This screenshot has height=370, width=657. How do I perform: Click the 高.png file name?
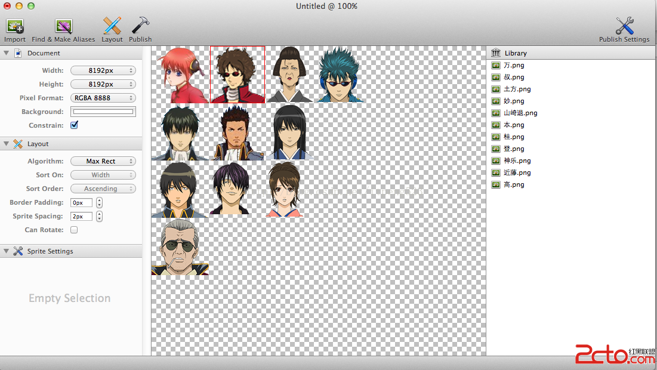coord(514,184)
